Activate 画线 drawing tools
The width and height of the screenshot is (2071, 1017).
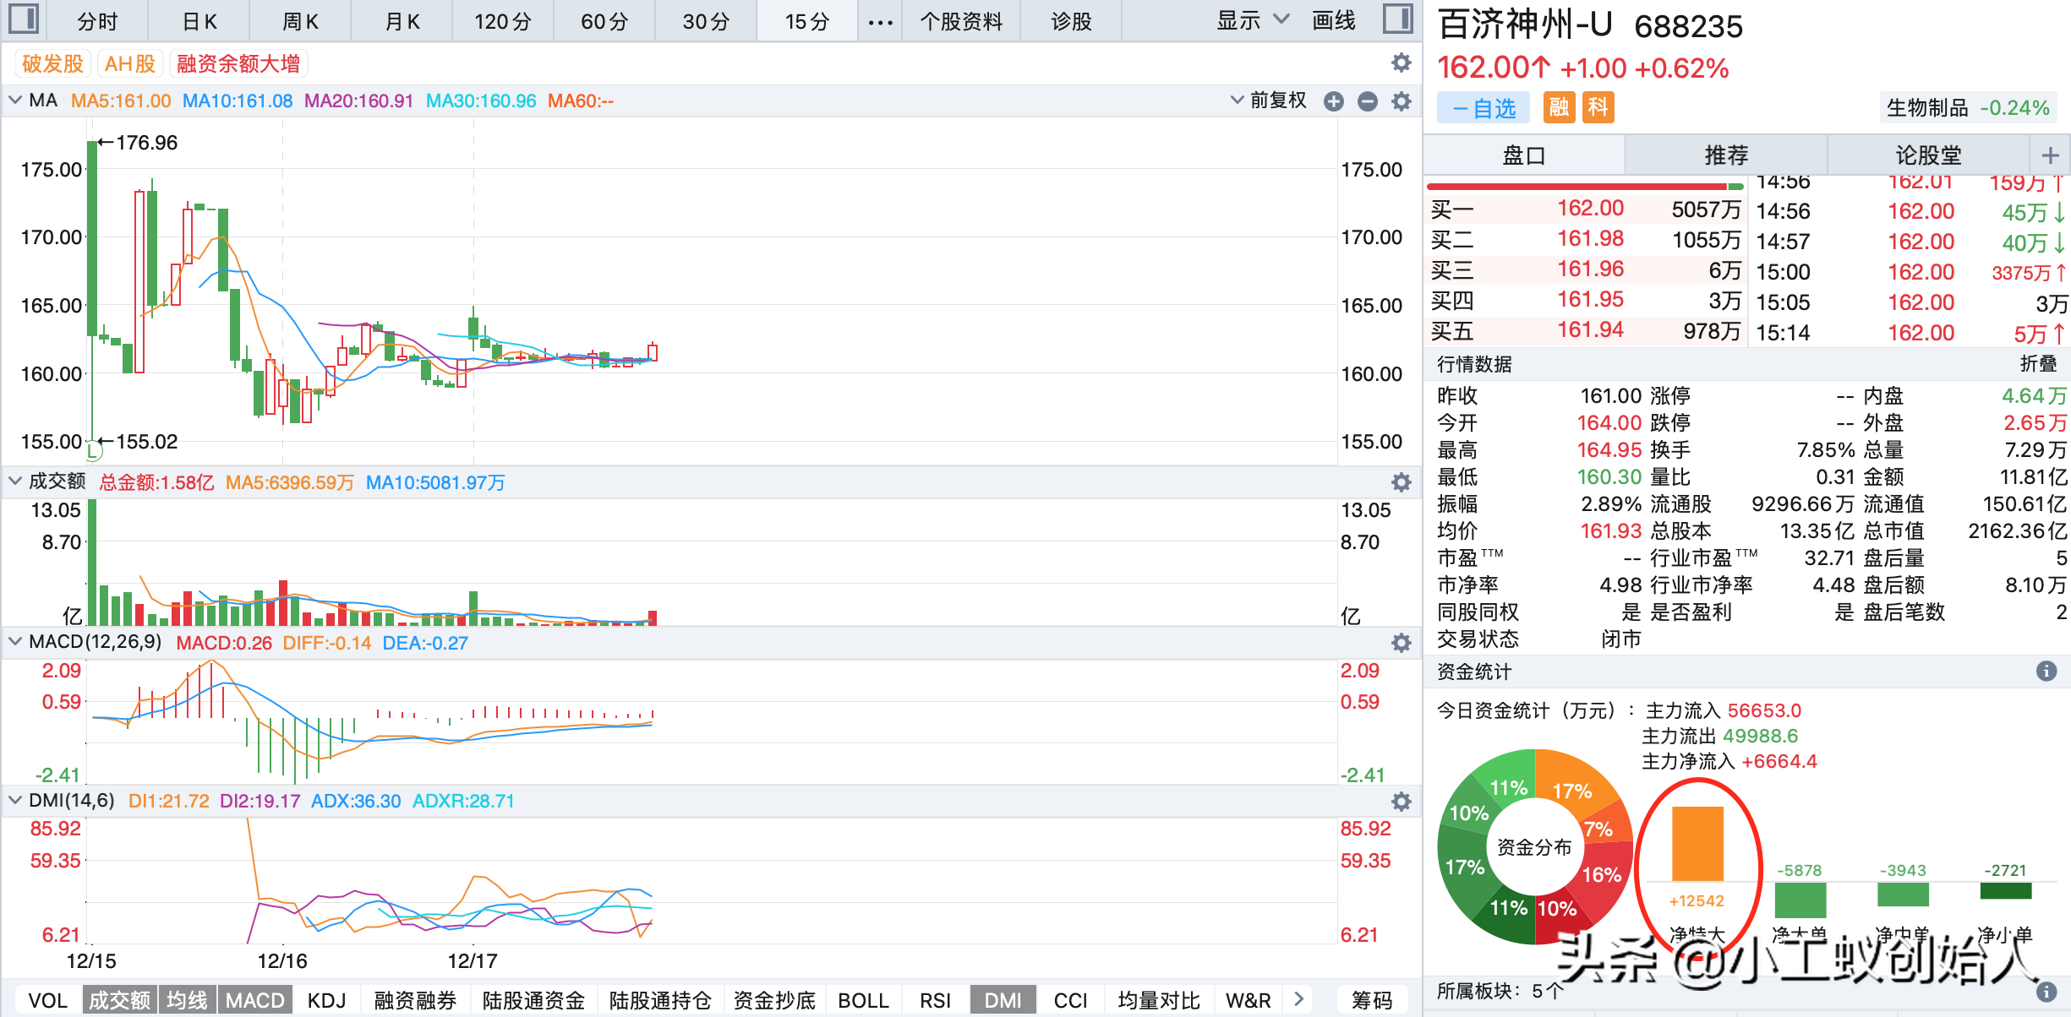pyautogui.click(x=1334, y=21)
